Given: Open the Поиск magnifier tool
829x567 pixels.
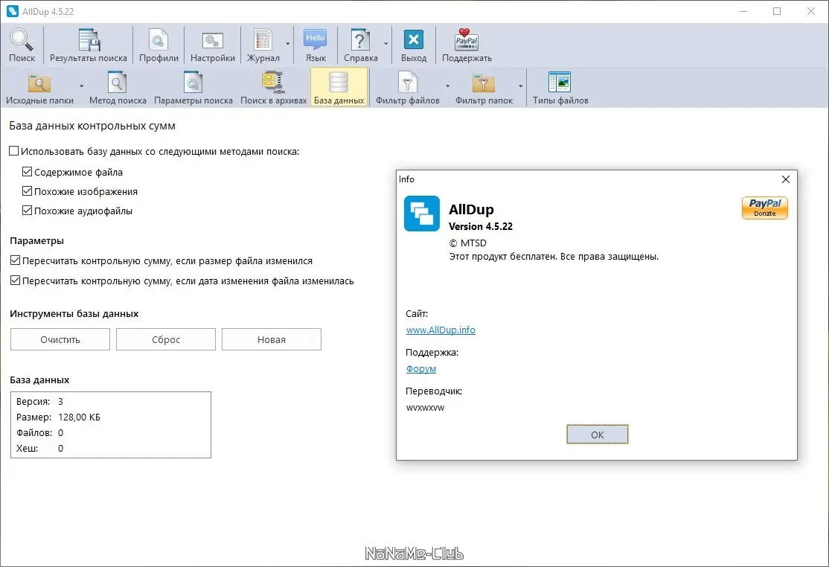Looking at the screenshot, I should tap(22, 45).
